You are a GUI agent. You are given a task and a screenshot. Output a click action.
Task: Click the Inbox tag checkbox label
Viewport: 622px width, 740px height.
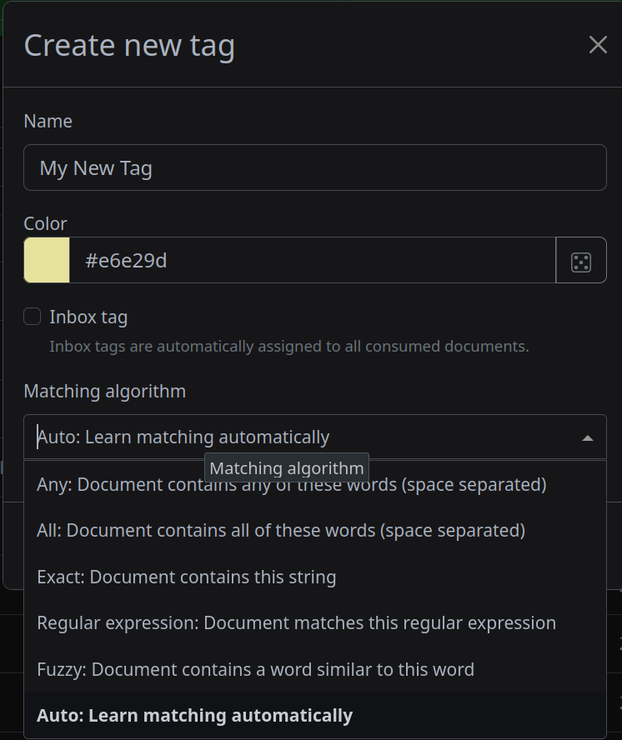click(x=88, y=317)
